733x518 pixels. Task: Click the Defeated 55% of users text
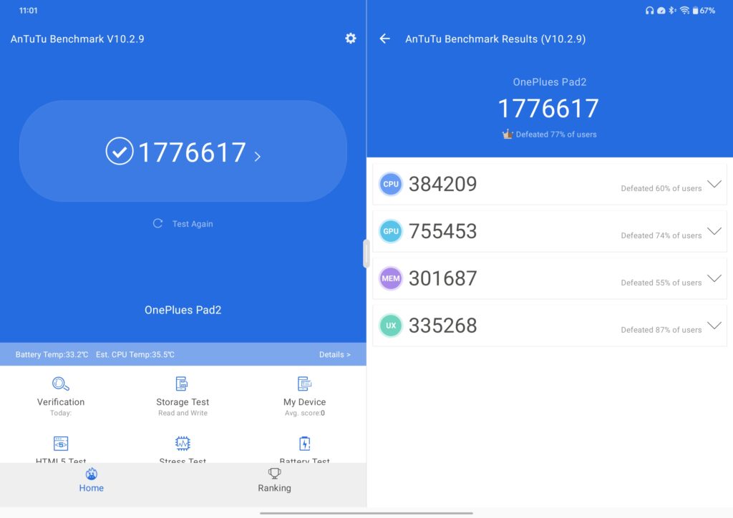point(661,283)
